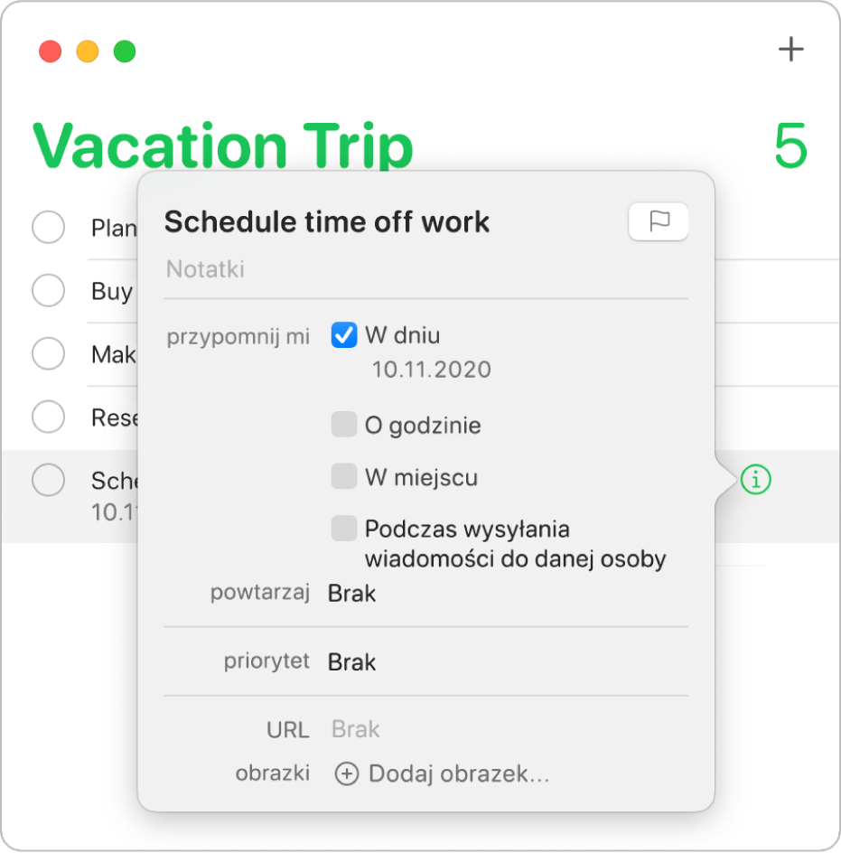Enable the W miejscu checkbox

click(x=344, y=477)
